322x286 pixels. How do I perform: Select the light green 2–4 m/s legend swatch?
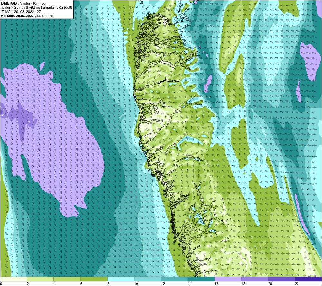(40, 279)
